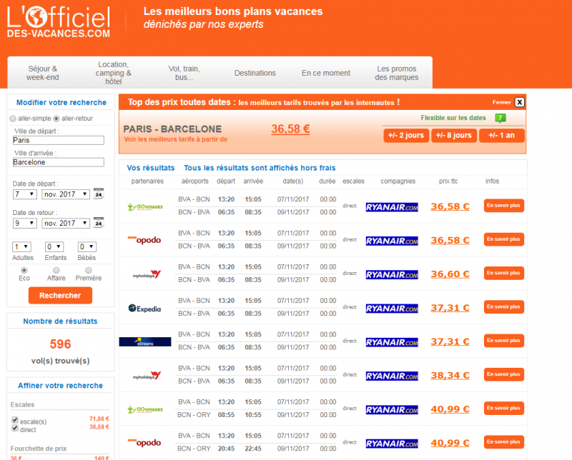
Task: Click the Rechercher search button
Action: pos(60,295)
